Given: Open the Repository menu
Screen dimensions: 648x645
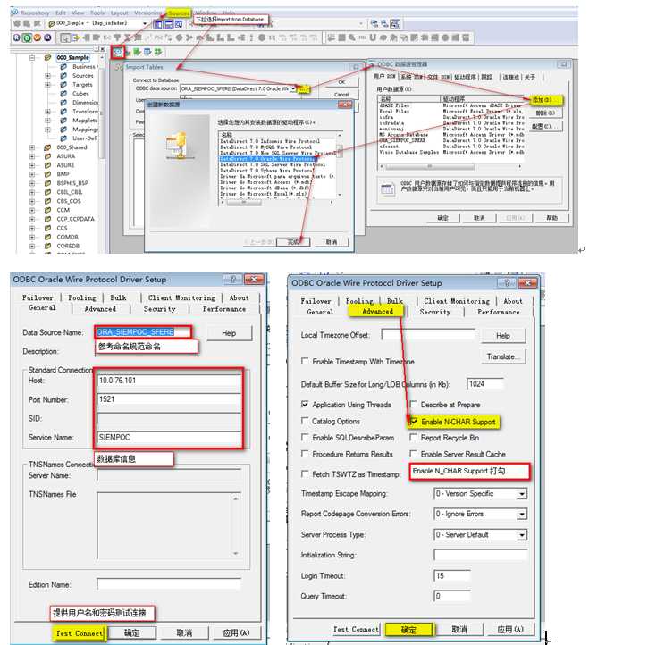Looking at the screenshot, I should coord(35,13).
